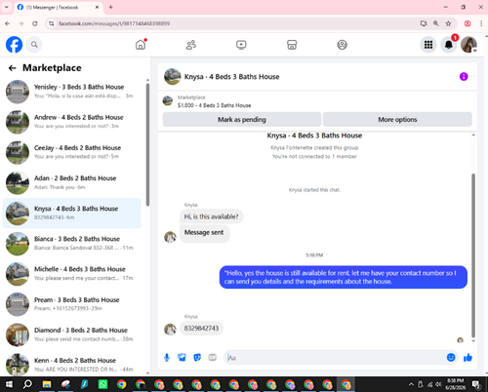This screenshot has width=488, height=392.
Task: Click the message input field Aa
Action: click(335, 358)
